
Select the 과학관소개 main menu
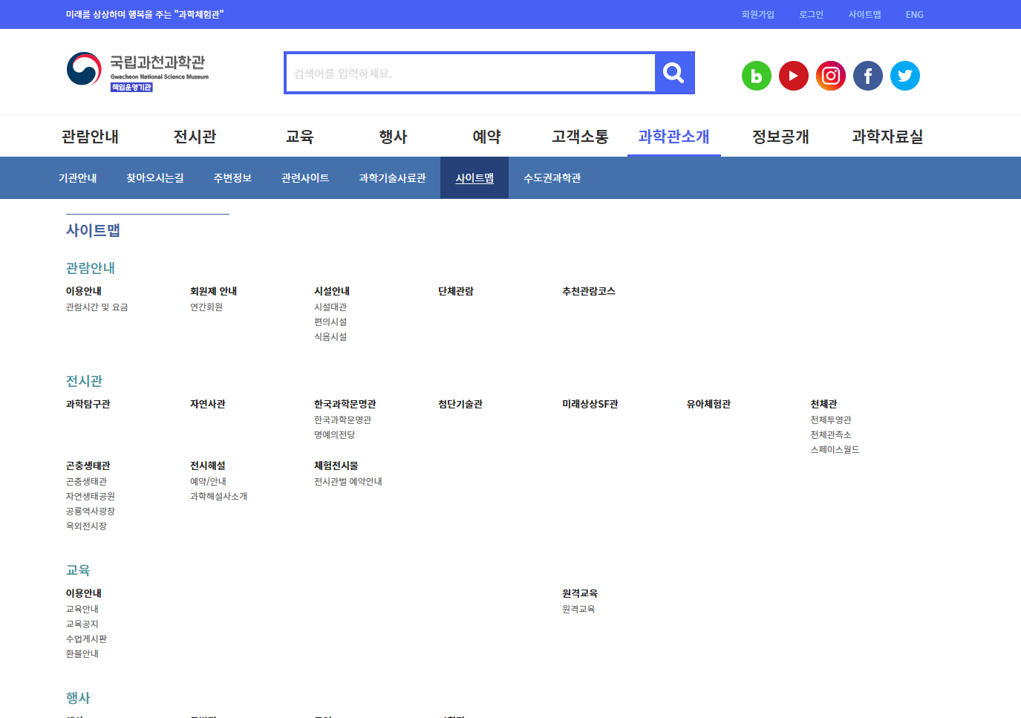(673, 137)
